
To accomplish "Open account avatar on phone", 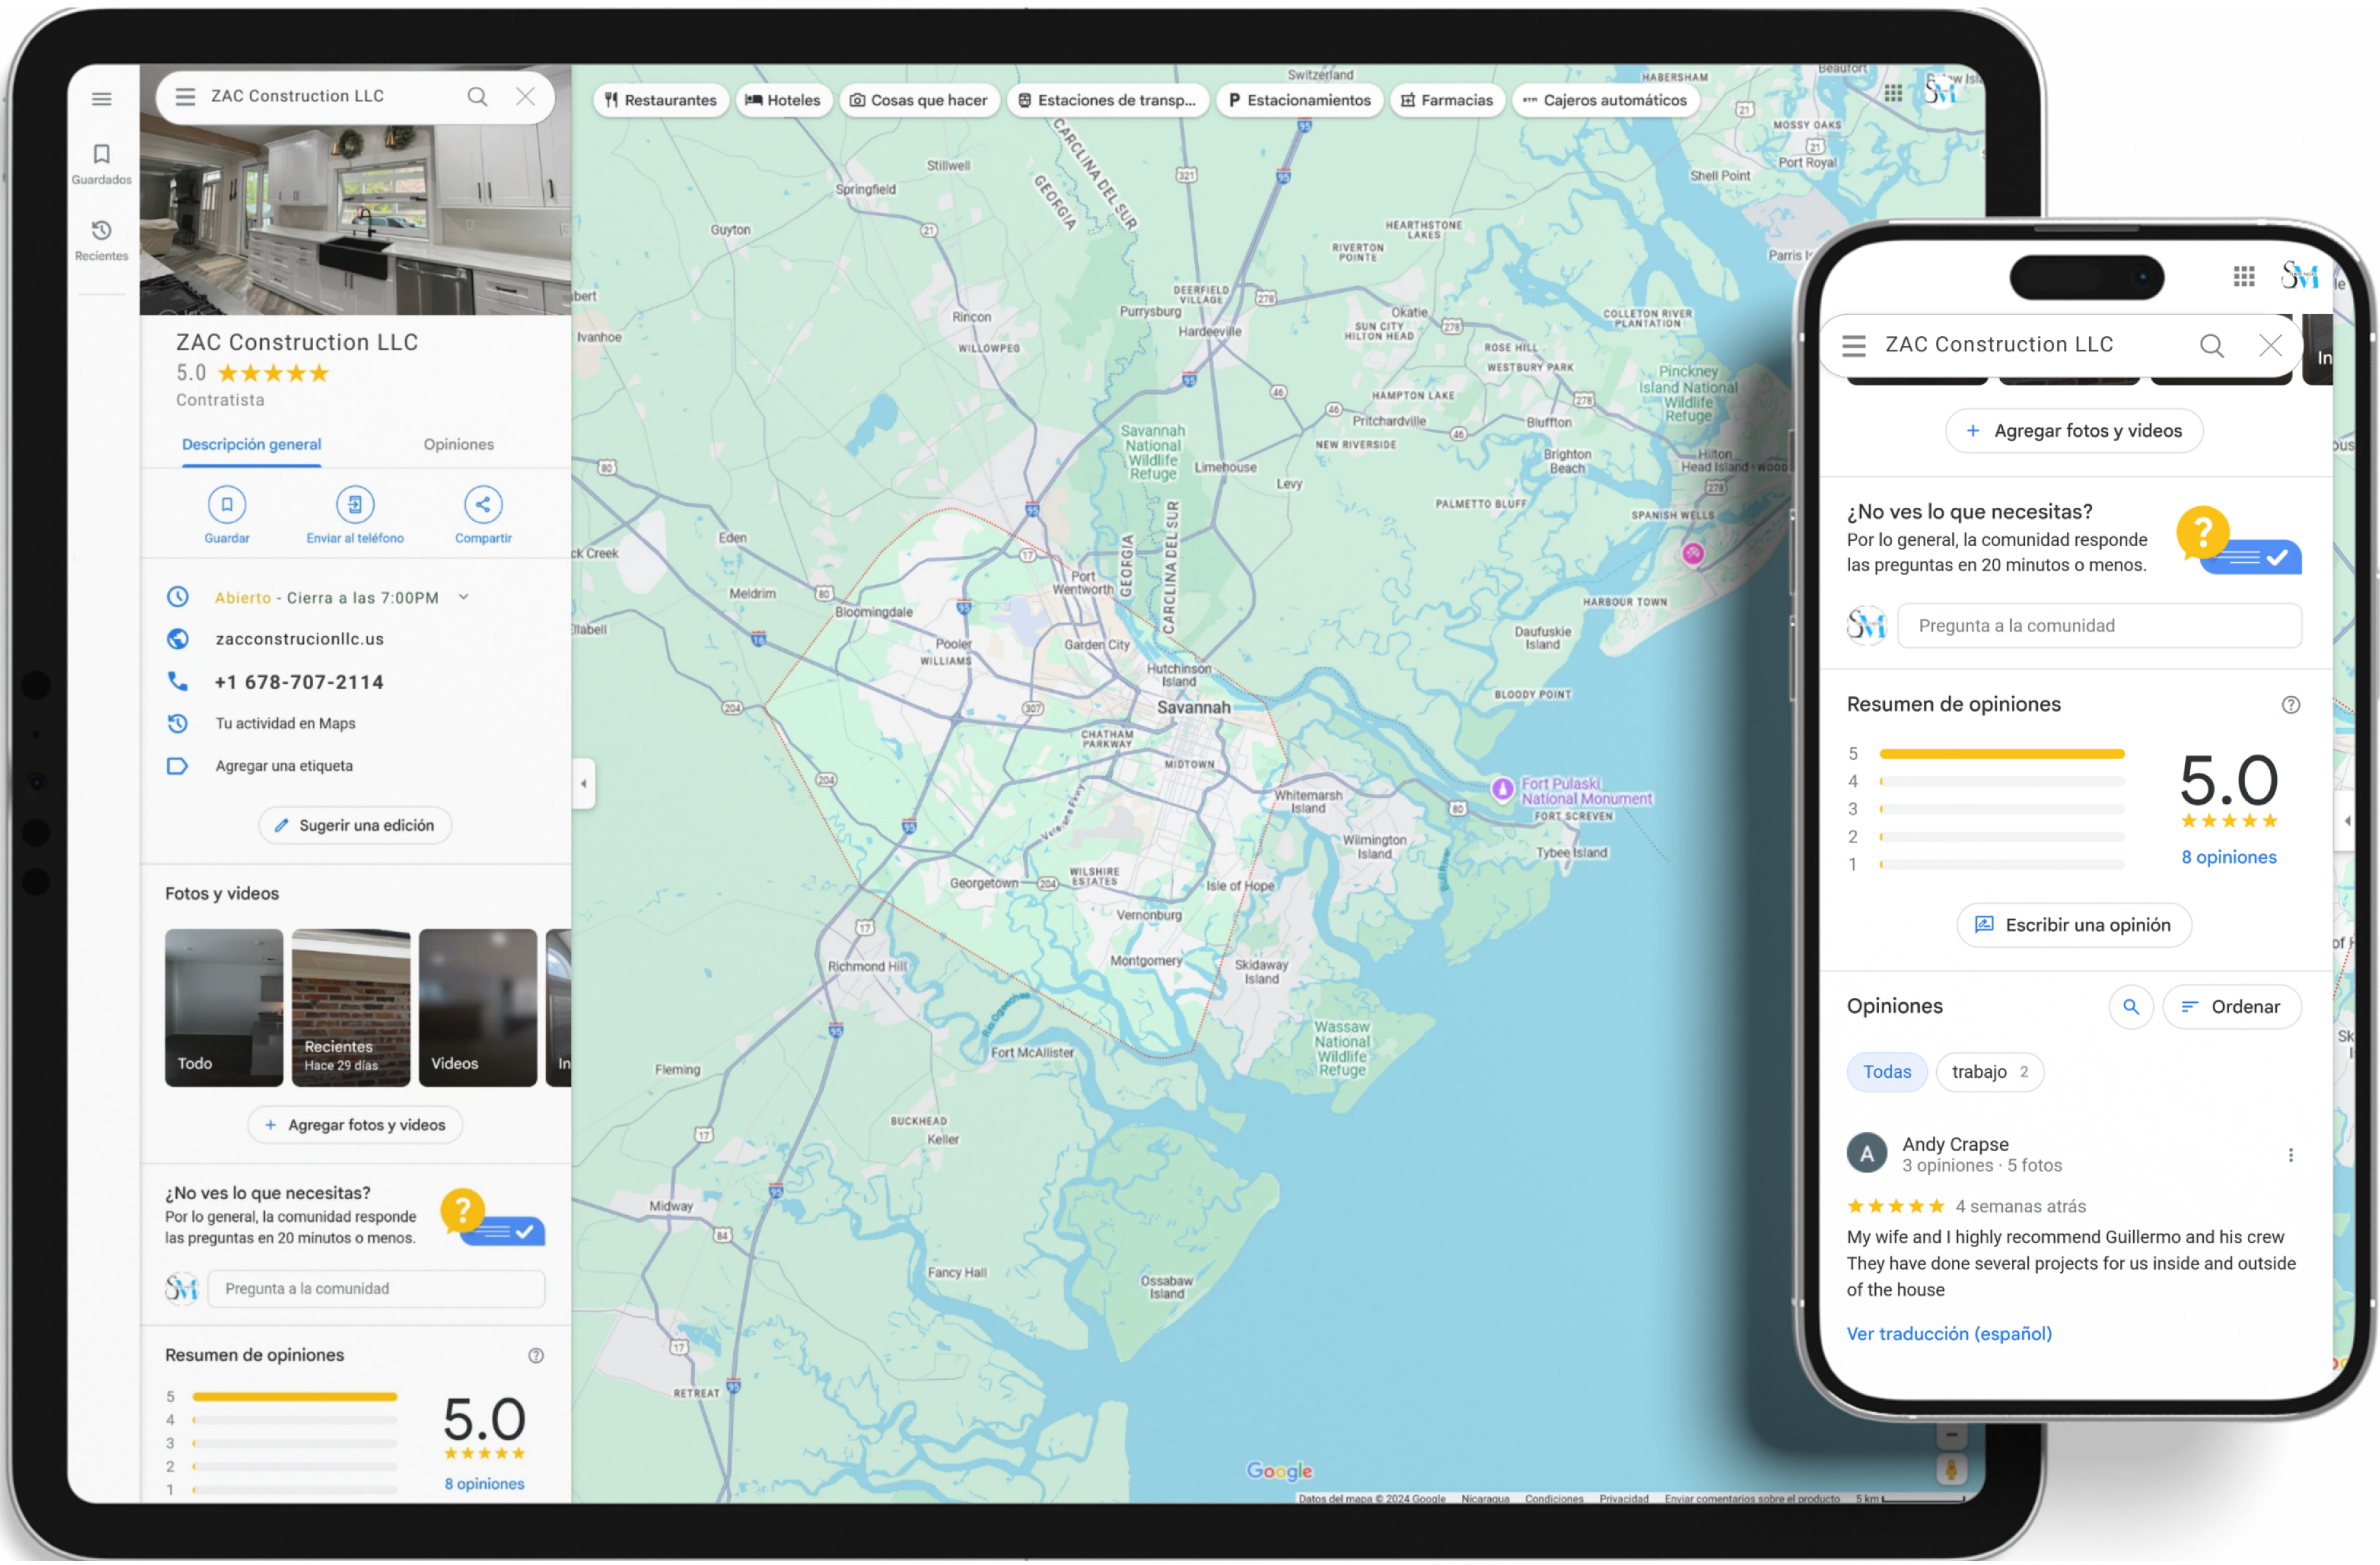I will 2299,276.
